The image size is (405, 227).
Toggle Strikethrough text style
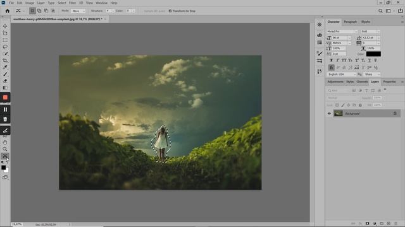pos(375,61)
